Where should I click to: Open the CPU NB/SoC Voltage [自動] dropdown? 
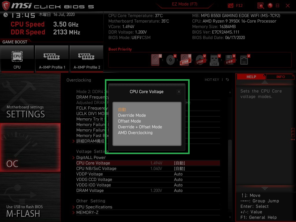coord(179,169)
